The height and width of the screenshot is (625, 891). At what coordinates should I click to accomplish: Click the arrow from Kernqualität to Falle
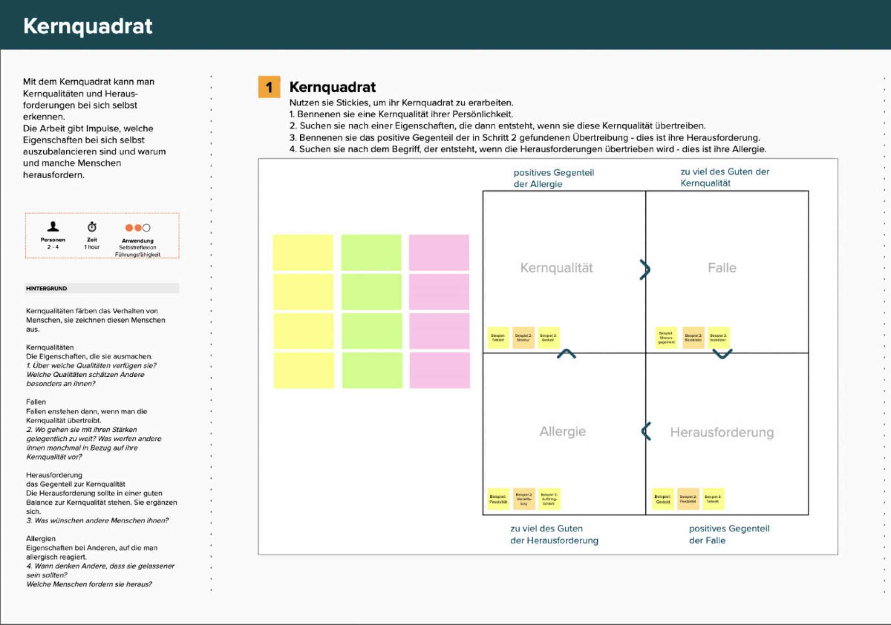click(x=645, y=270)
